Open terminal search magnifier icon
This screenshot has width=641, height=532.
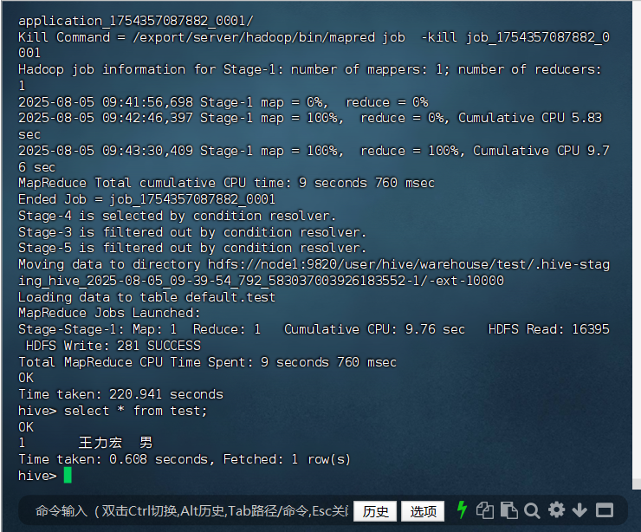point(532,510)
